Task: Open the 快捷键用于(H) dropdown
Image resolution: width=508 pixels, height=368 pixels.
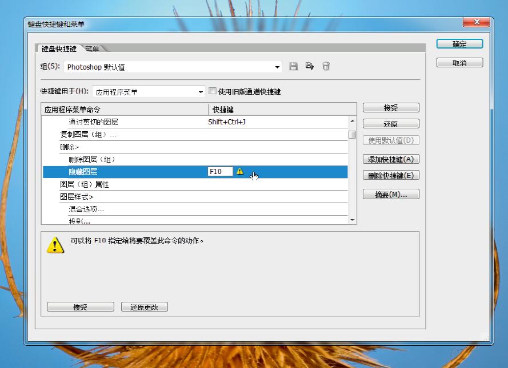Action: click(201, 91)
